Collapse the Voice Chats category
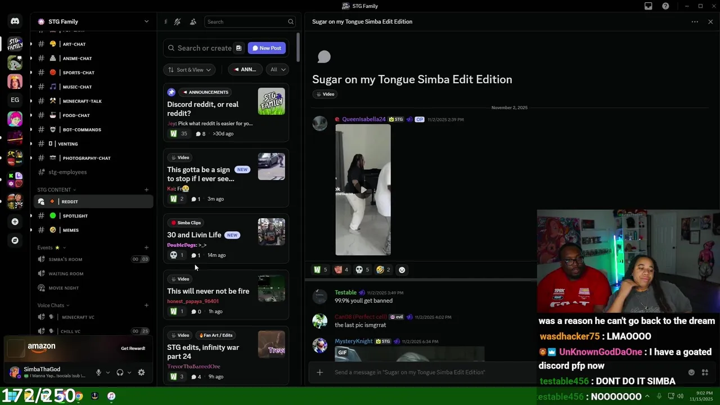 click(x=53, y=305)
